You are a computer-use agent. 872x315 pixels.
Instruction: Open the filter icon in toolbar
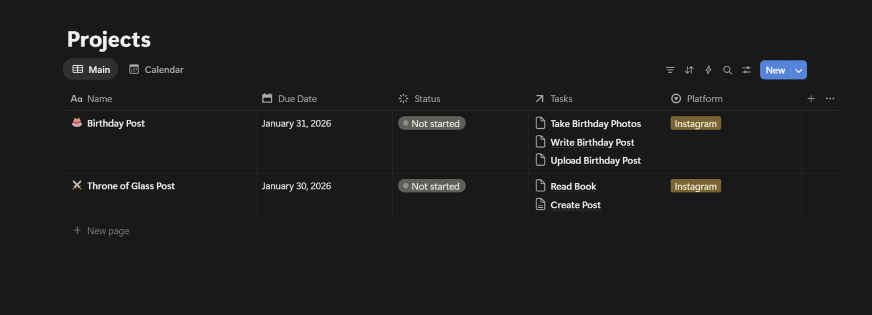click(670, 70)
